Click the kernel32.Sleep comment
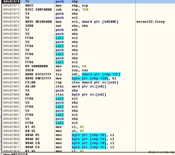The image size is (175, 155). click(150, 22)
